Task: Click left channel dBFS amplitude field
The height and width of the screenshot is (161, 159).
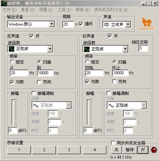Action: pyautogui.click(x=13, y=130)
